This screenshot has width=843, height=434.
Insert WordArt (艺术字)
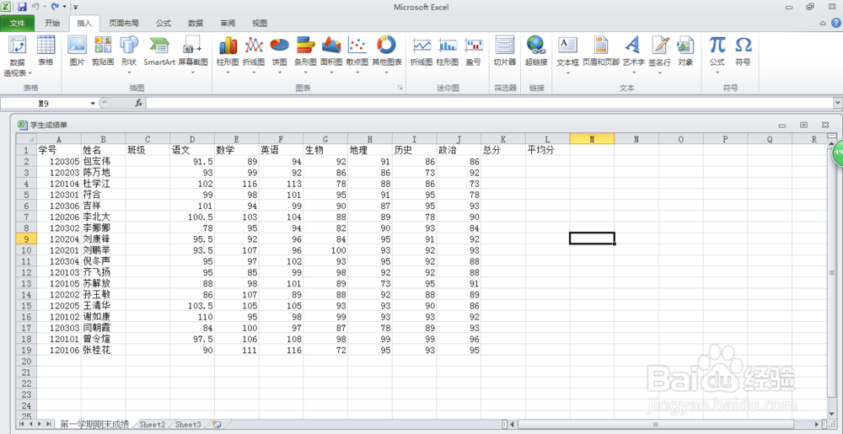[634, 55]
